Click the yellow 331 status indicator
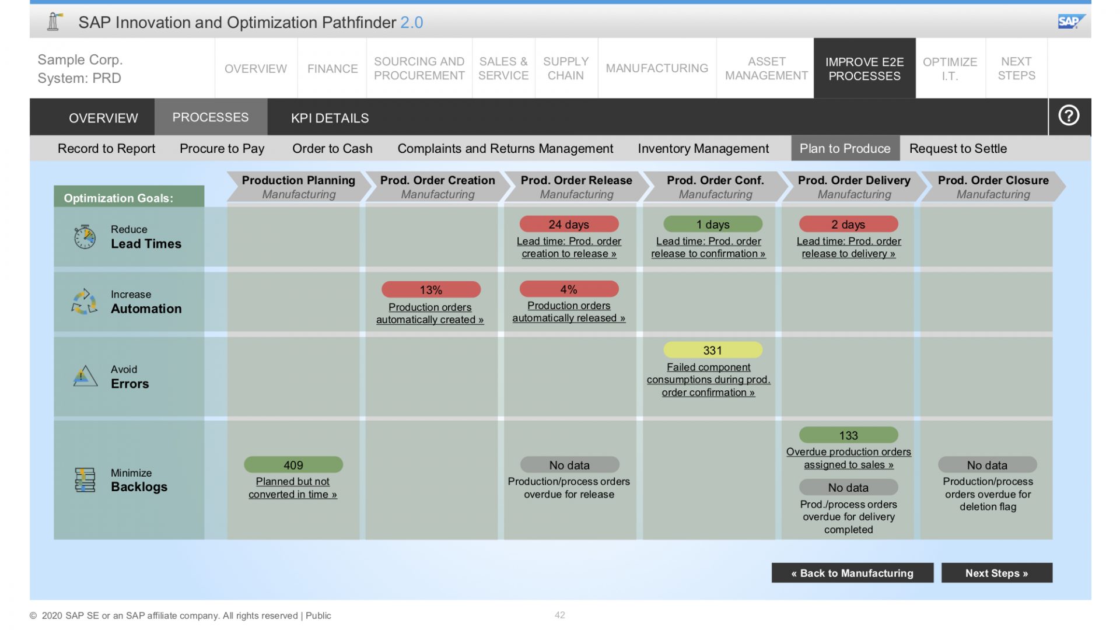 tap(712, 349)
